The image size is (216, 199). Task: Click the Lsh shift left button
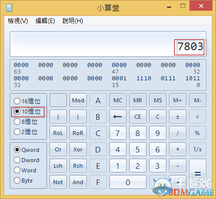click(58, 166)
